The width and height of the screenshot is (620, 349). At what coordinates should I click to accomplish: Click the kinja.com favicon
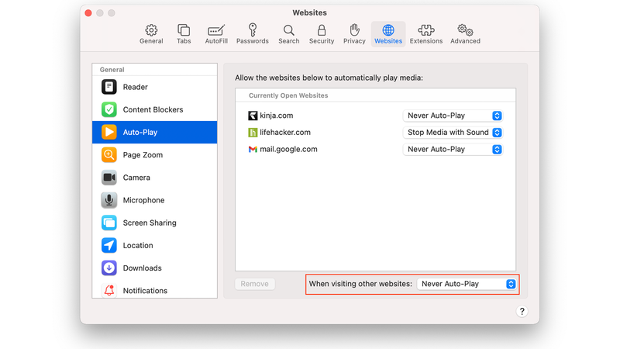click(253, 116)
